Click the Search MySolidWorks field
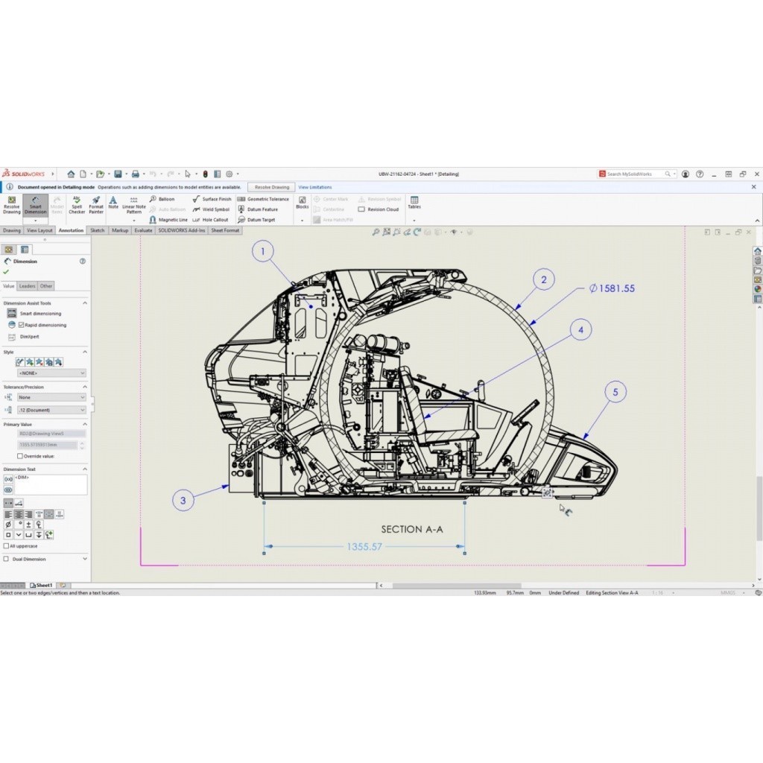 (x=634, y=174)
